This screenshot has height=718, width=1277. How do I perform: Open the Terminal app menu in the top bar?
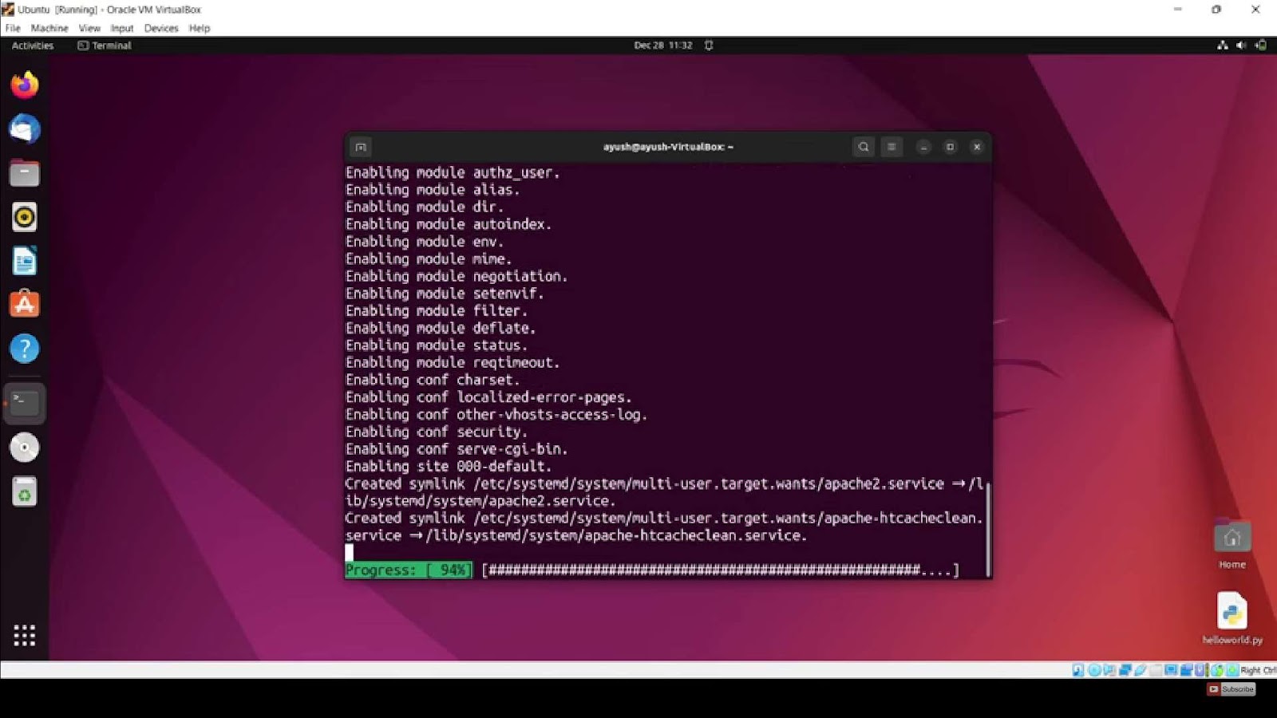[105, 45]
